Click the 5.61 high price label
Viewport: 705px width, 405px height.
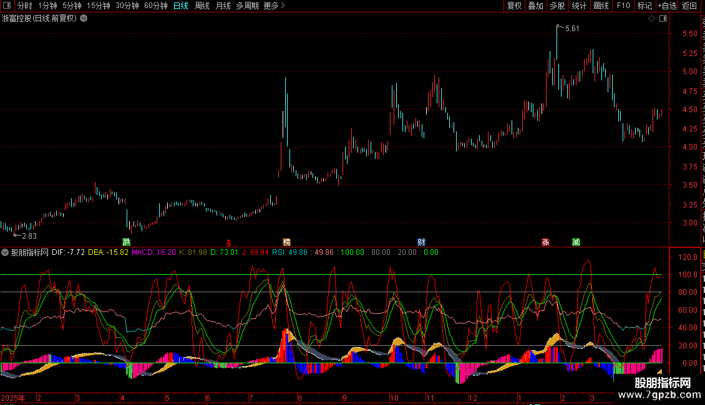coord(571,29)
